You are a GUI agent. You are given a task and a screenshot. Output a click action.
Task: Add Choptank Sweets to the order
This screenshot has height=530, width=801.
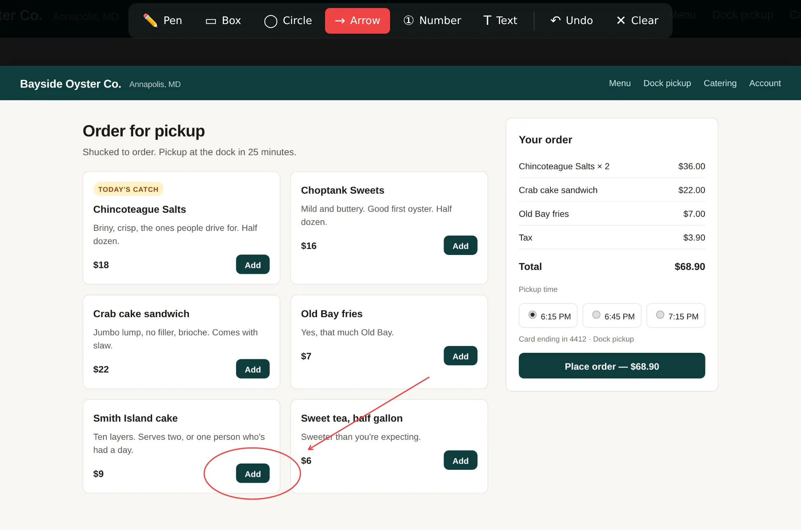point(460,245)
